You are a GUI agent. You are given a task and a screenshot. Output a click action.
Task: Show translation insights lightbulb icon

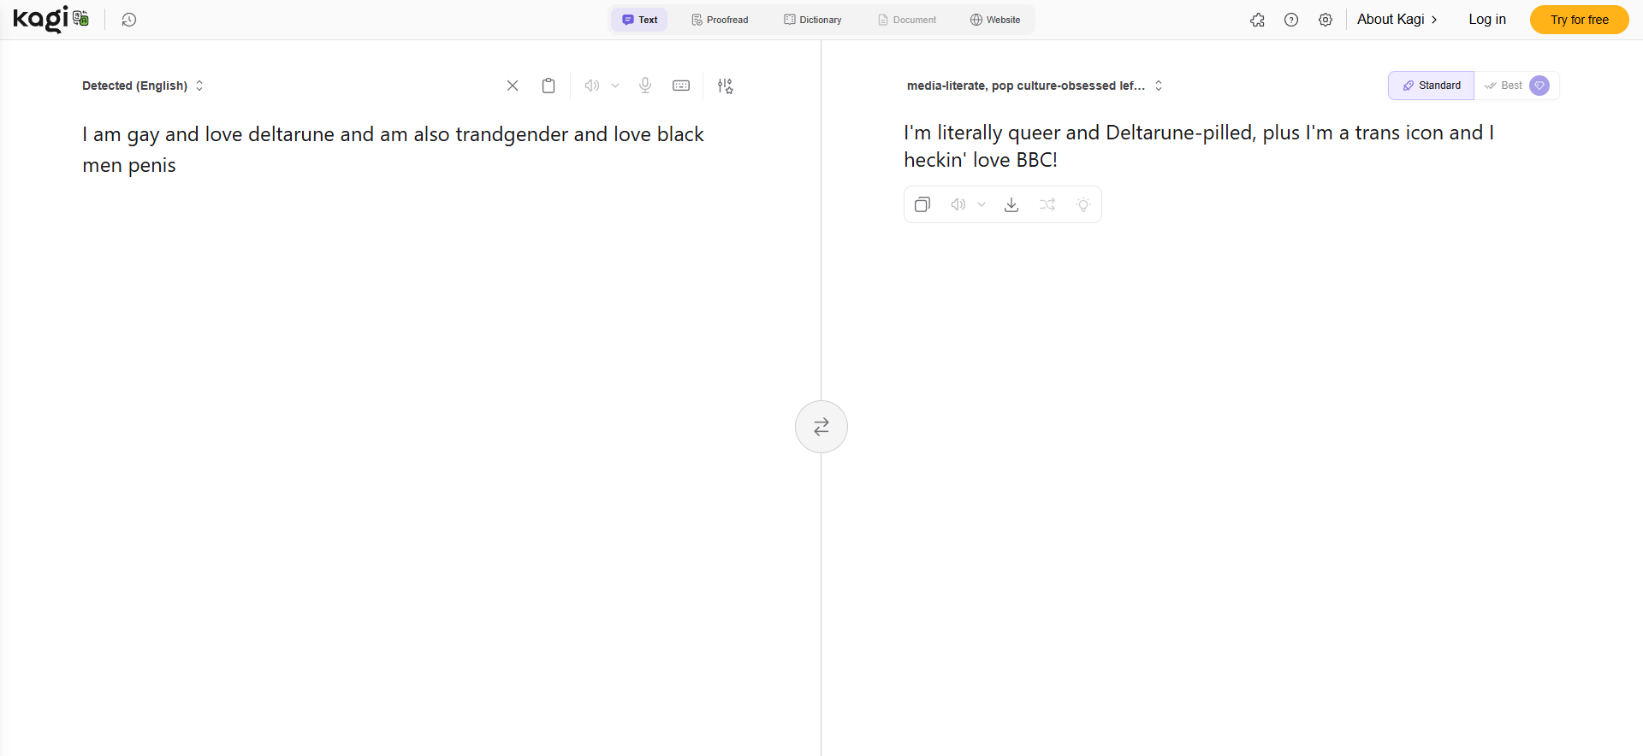click(1083, 204)
